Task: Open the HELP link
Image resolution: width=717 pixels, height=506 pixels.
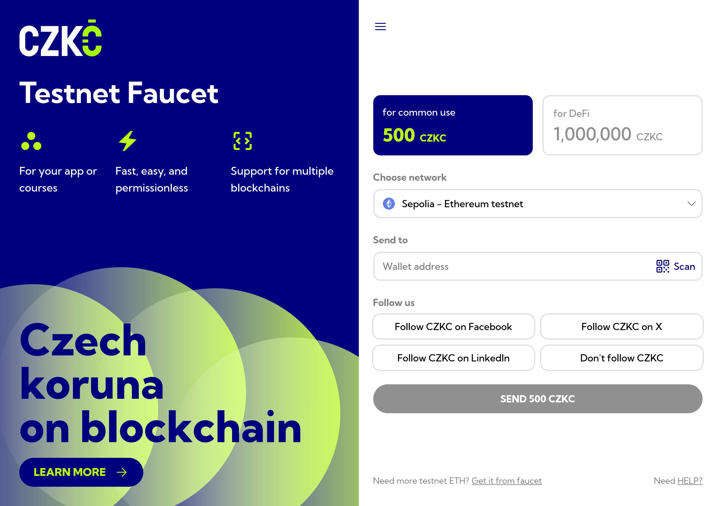Action: point(690,481)
